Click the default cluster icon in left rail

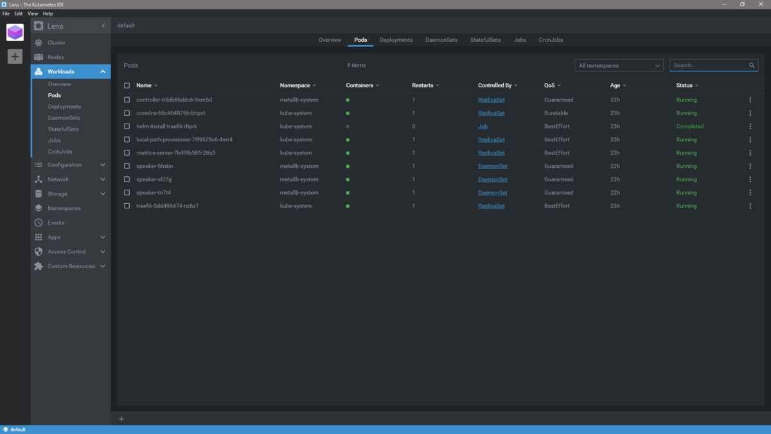click(15, 32)
